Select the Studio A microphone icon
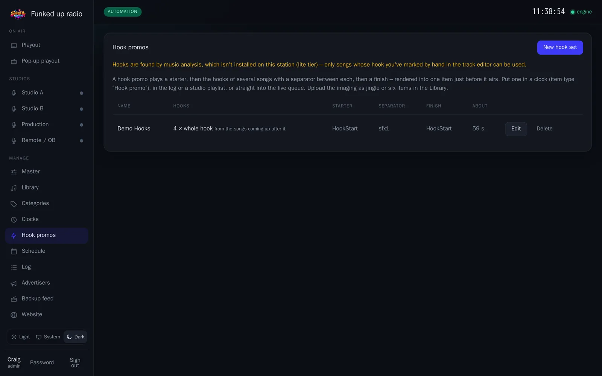Screen dimensions: 602x376 (14, 93)
